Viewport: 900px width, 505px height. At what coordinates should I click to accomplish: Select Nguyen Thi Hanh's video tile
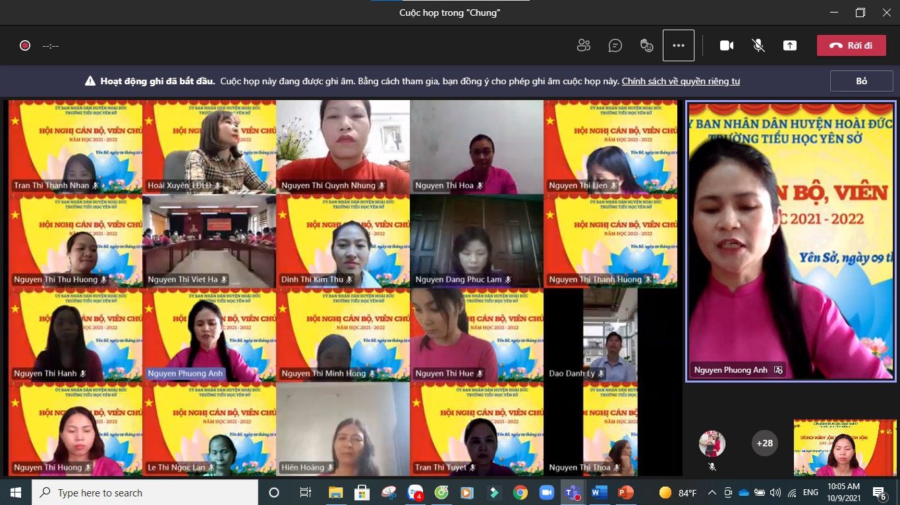[75, 335]
